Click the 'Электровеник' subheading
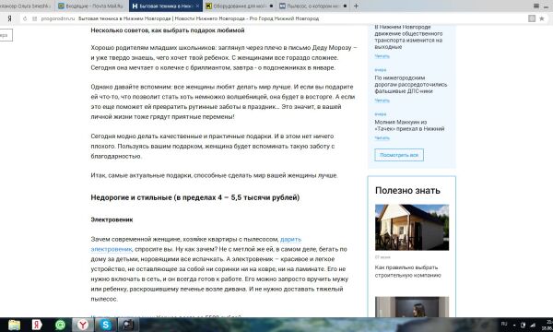The height and width of the screenshot is (332, 553). tap(112, 219)
